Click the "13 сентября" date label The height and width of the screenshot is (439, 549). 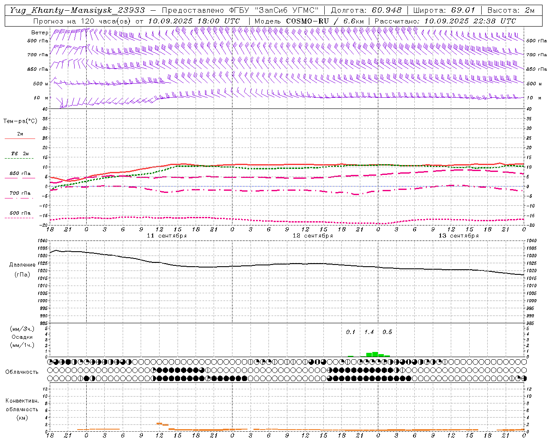459,236
